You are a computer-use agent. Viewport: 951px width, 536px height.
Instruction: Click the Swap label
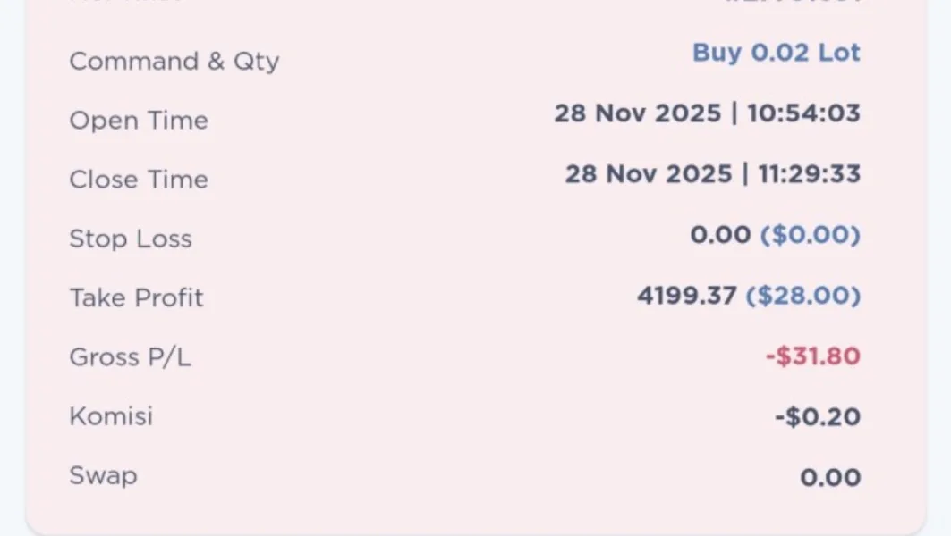103,475
